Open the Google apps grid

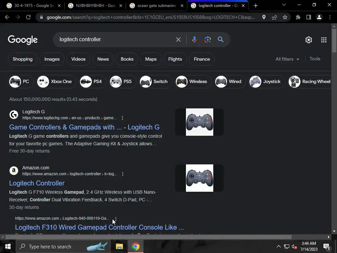point(324,40)
